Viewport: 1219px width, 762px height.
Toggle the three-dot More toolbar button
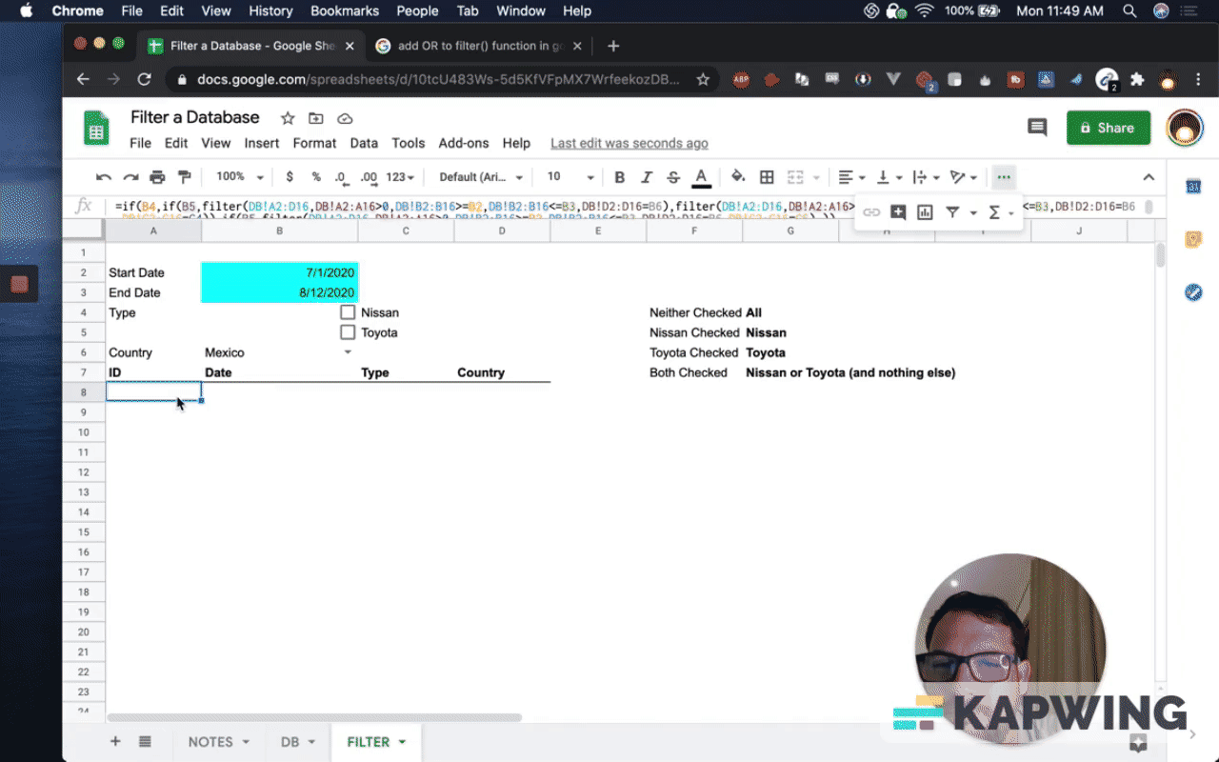click(1003, 177)
